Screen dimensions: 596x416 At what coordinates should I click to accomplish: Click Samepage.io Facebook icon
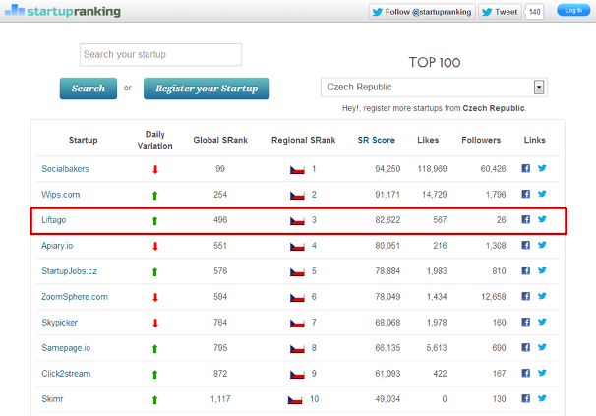coord(525,348)
